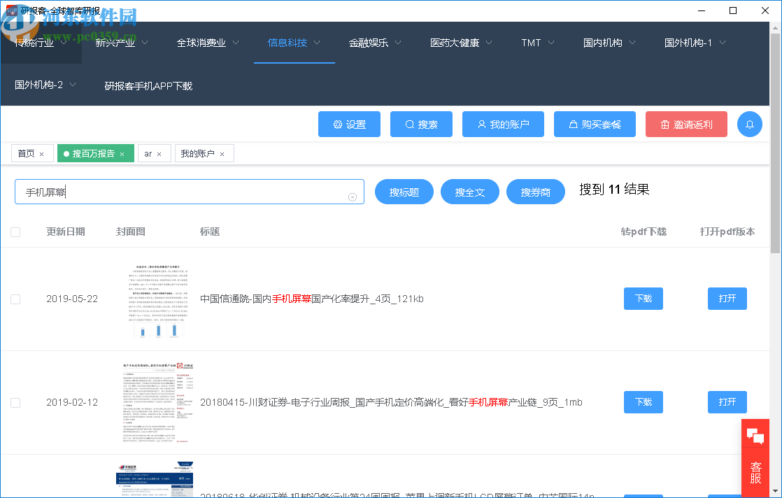Image resolution: width=782 pixels, height=498 pixels.
Task: Open the 研报客手机APP下载 menu item
Action: coord(148,86)
